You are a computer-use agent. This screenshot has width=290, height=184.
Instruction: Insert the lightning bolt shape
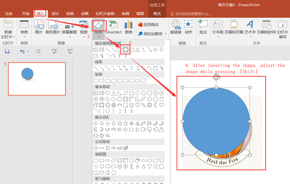coord(143,105)
